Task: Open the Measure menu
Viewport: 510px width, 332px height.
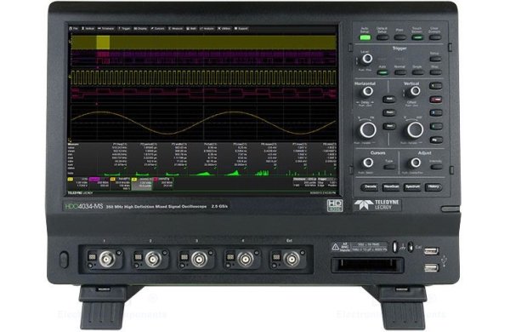Action: point(176,29)
